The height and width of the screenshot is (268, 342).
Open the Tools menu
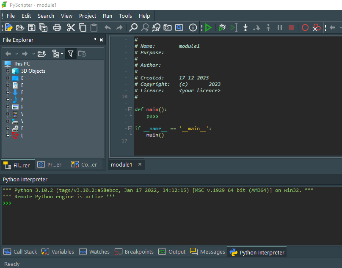click(x=125, y=16)
